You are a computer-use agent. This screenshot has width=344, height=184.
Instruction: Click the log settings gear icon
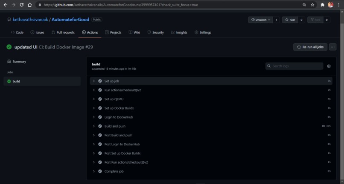(329, 66)
